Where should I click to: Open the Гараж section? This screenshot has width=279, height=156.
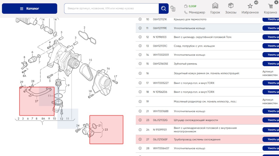coord(215,9)
